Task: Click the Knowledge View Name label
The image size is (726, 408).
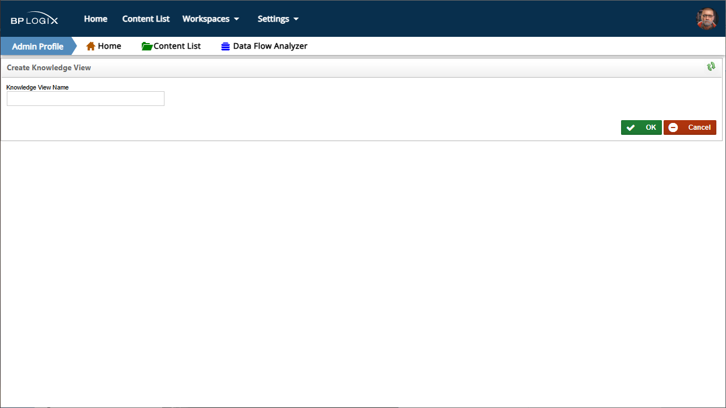Action: (37, 87)
